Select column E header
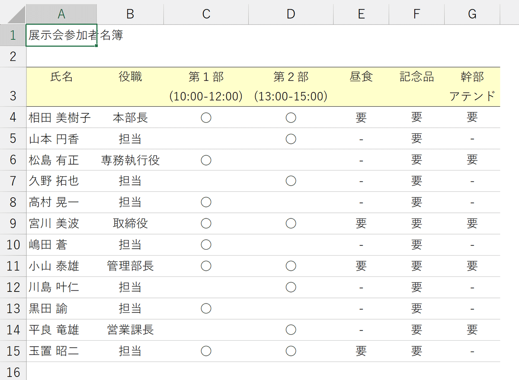The height and width of the screenshot is (380, 519). point(361,14)
